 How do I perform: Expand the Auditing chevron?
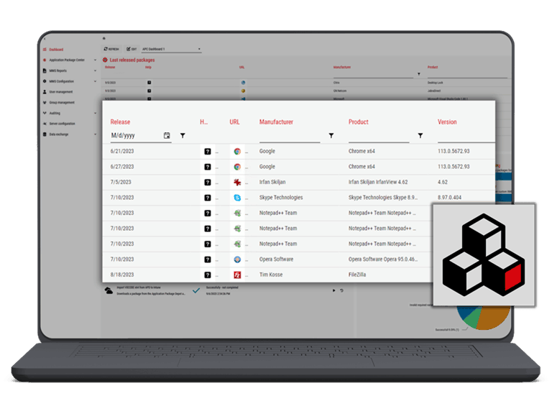click(95, 113)
